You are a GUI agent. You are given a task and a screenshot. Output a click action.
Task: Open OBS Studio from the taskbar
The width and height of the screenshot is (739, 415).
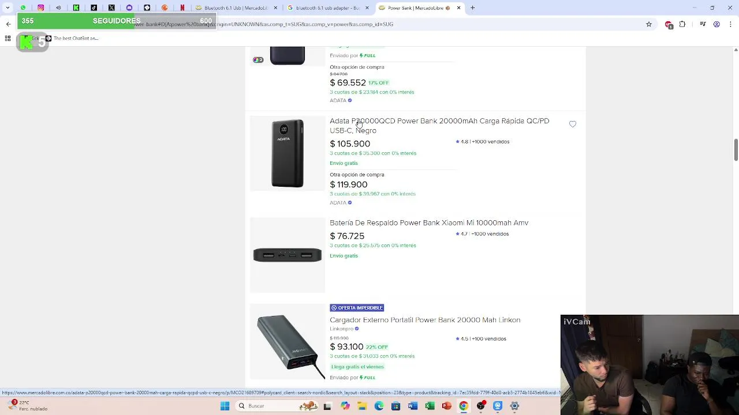point(481,406)
